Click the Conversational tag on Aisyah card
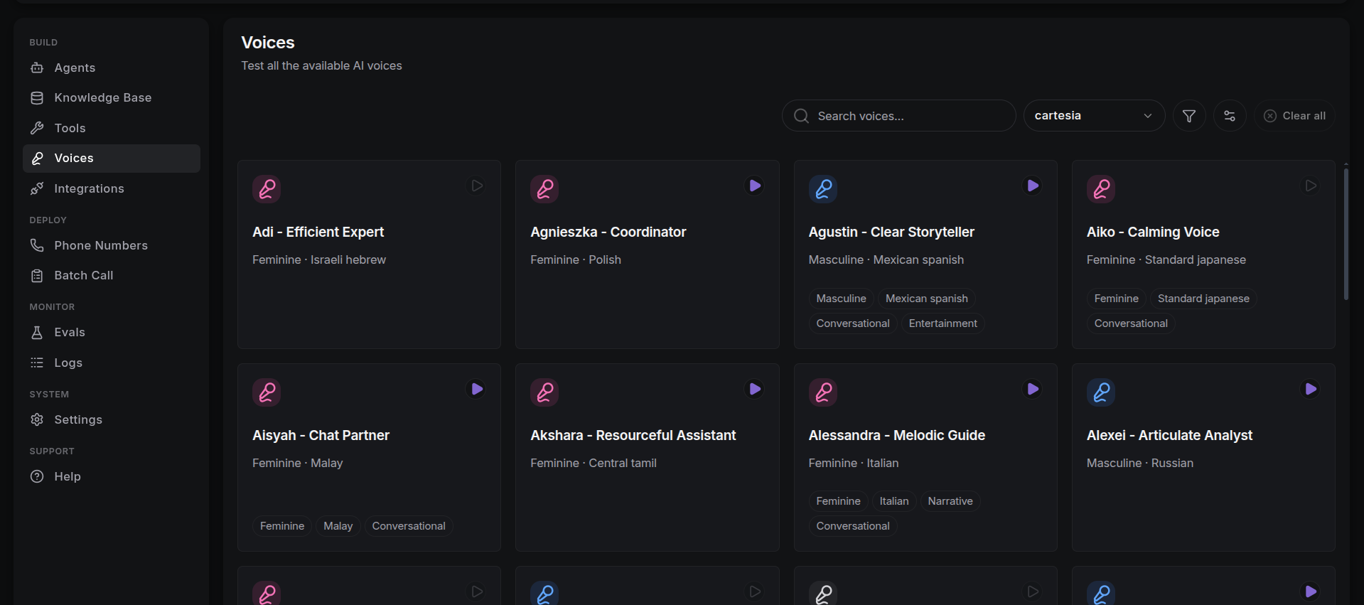The height and width of the screenshot is (605, 1364). pos(409,526)
